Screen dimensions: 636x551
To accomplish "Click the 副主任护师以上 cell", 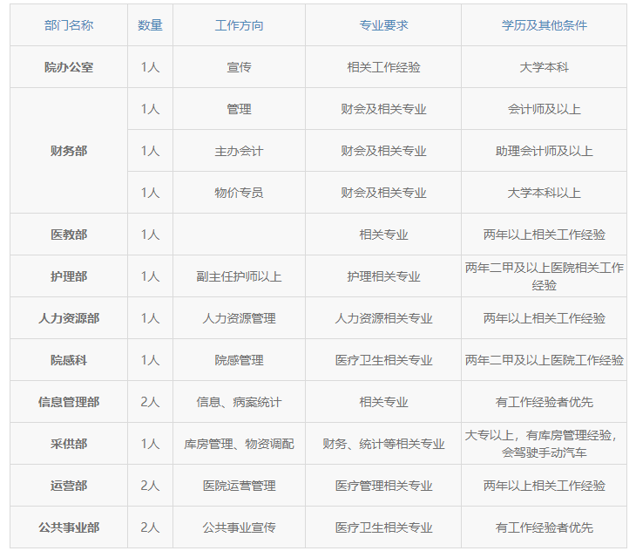I will [x=239, y=276].
